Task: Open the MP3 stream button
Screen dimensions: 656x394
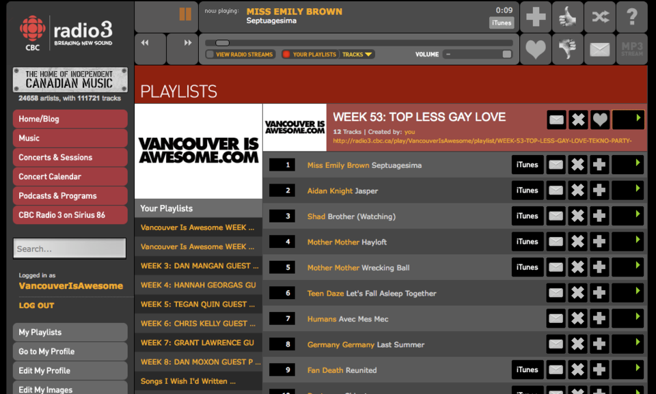Action: [631, 49]
